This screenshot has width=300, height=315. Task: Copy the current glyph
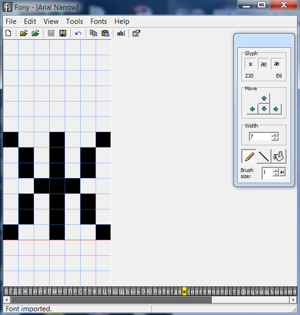tap(94, 33)
